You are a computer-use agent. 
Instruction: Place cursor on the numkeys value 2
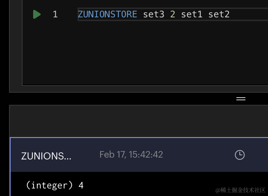(x=173, y=14)
